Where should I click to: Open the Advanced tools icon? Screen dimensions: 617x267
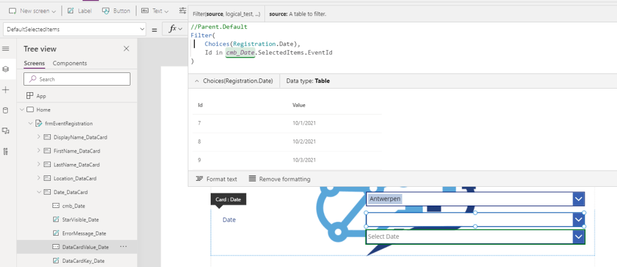click(x=6, y=151)
